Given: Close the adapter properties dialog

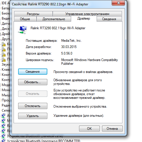Looking at the screenshot, I should (118, 3).
